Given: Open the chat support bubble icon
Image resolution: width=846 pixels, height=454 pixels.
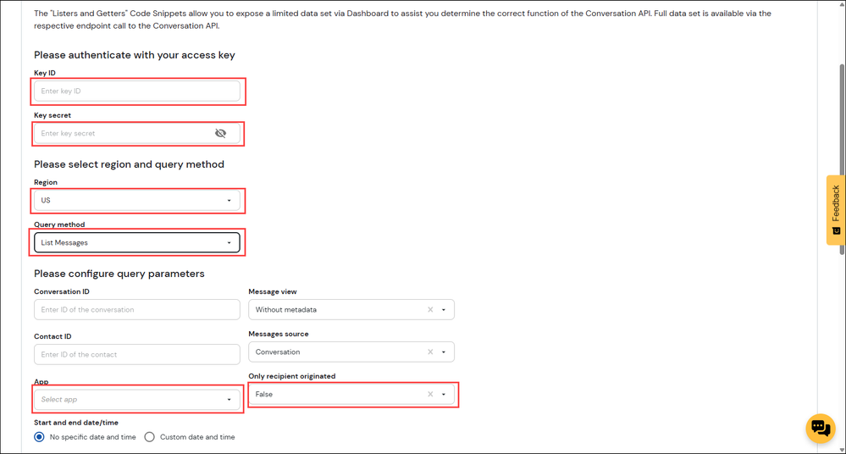Looking at the screenshot, I should pyautogui.click(x=820, y=428).
